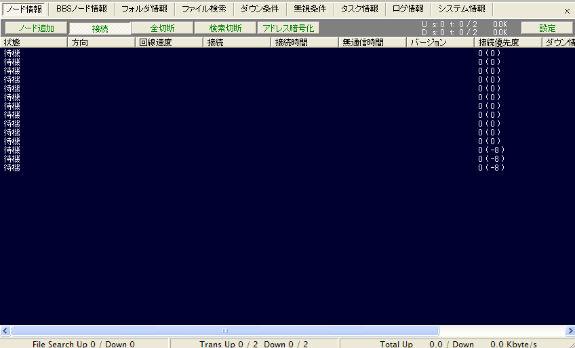Viewport: 575px width, 348px height.
Task: Click the Total Up/Down Kbyte/s status
Action: click(x=458, y=345)
